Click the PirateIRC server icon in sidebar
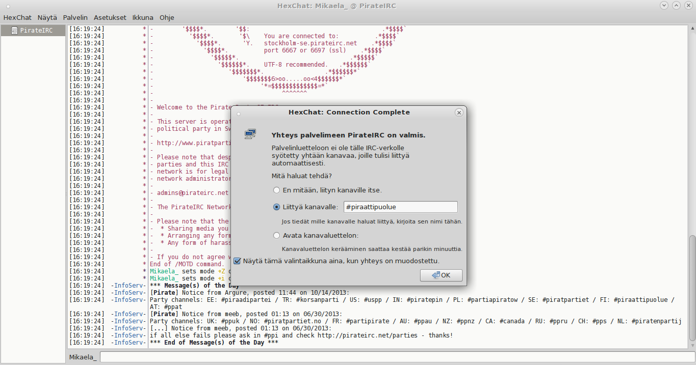 coord(14,31)
